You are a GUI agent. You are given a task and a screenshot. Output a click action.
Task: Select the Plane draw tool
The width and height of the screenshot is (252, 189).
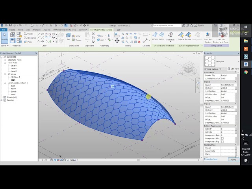(28, 42)
